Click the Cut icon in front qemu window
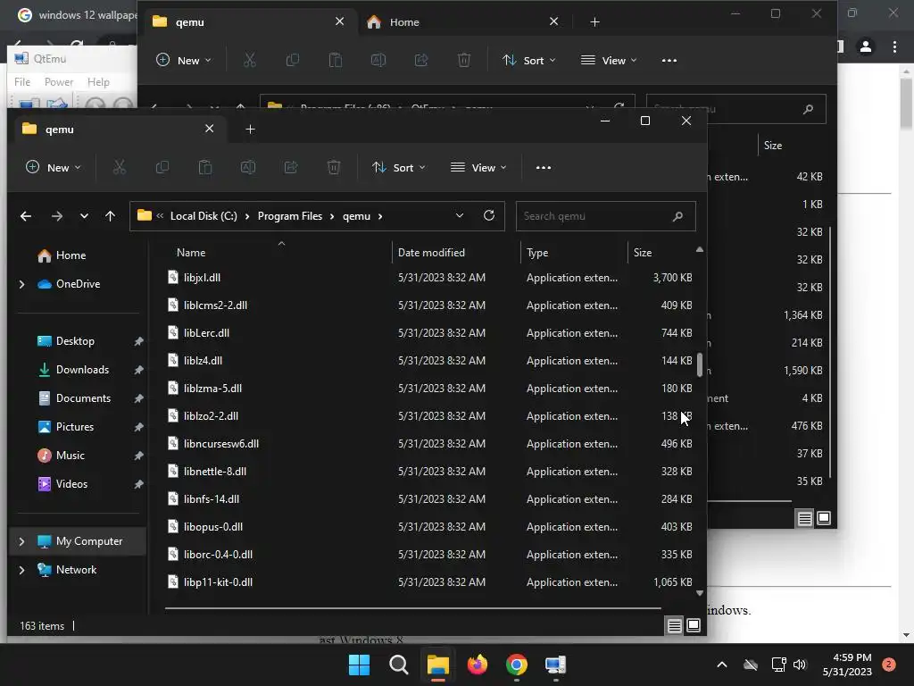The width and height of the screenshot is (914, 686). [x=120, y=167]
